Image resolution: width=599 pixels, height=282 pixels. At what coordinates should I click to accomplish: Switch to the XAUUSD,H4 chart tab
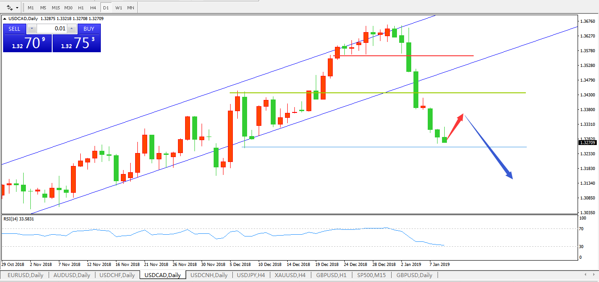[290, 275]
